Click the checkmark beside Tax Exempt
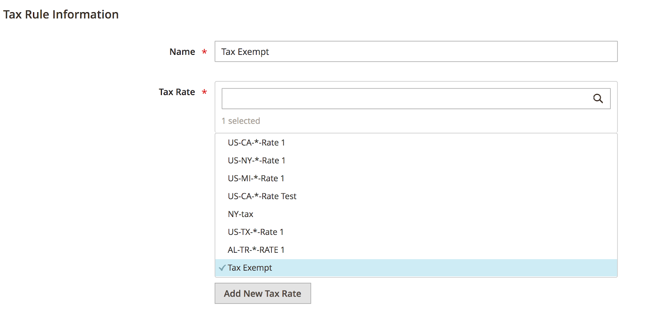This screenshot has height=323, width=651. (222, 268)
